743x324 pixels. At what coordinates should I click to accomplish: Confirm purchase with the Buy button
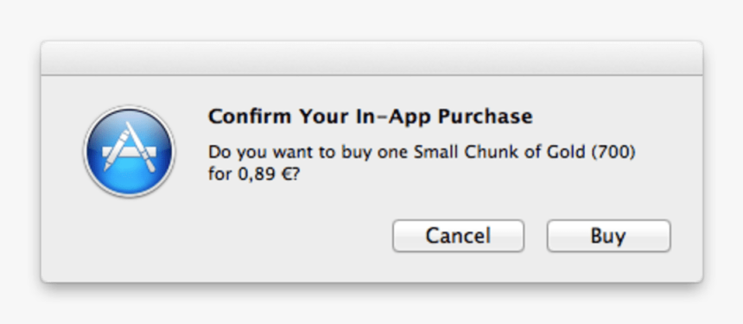coord(608,235)
